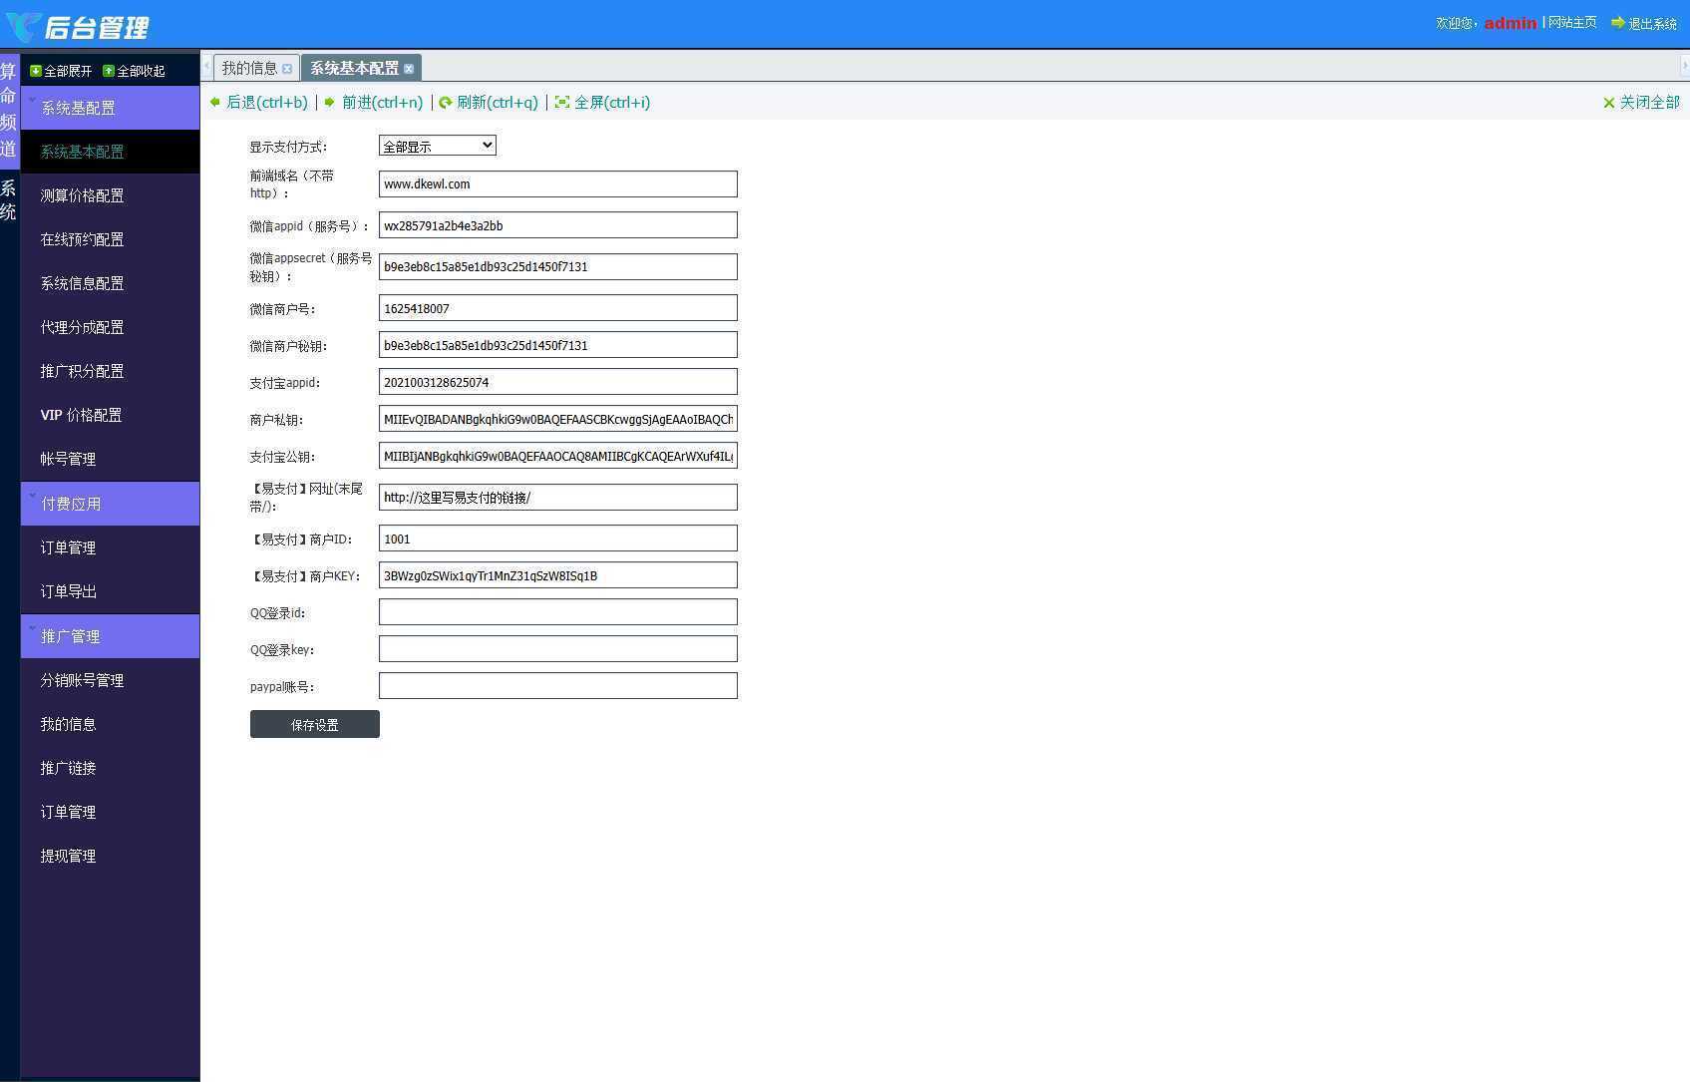1690x1082 pixels.
Task: Select the 算命频道 side tab
Action: tap(9, 111)
